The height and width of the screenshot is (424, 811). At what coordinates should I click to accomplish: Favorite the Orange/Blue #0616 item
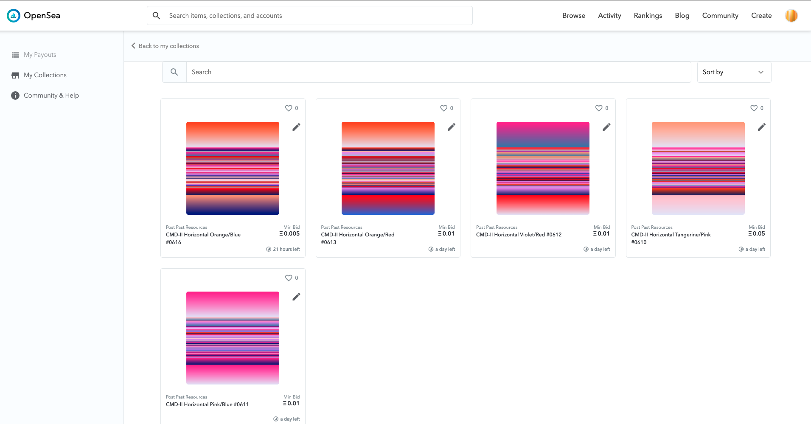pos(289,108)
